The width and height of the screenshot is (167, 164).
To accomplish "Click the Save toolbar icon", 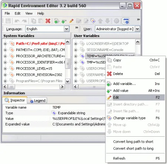I will (x=8, y=21).
